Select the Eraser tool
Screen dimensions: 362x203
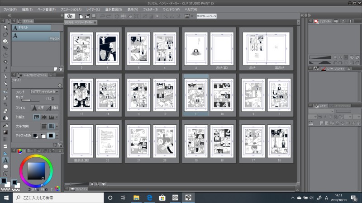[x=5, y=111]
